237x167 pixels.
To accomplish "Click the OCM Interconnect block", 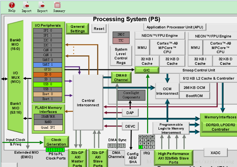I will (167, 91).
